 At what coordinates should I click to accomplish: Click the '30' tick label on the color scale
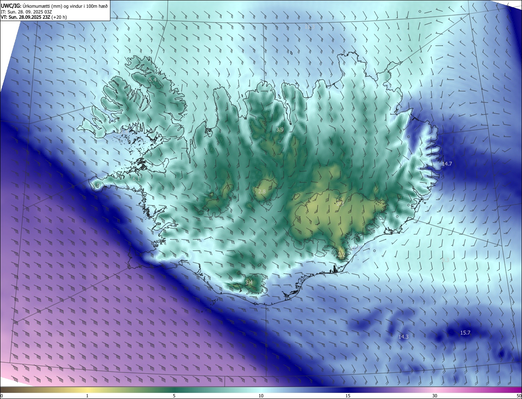click(x=435, y=396)
